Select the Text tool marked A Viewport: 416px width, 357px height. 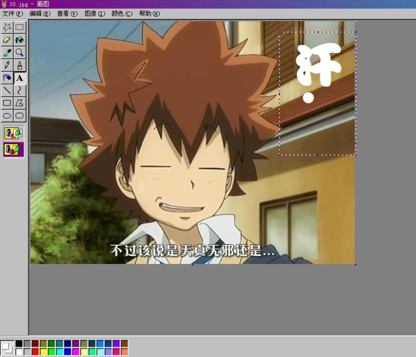[x=20, y=78]
